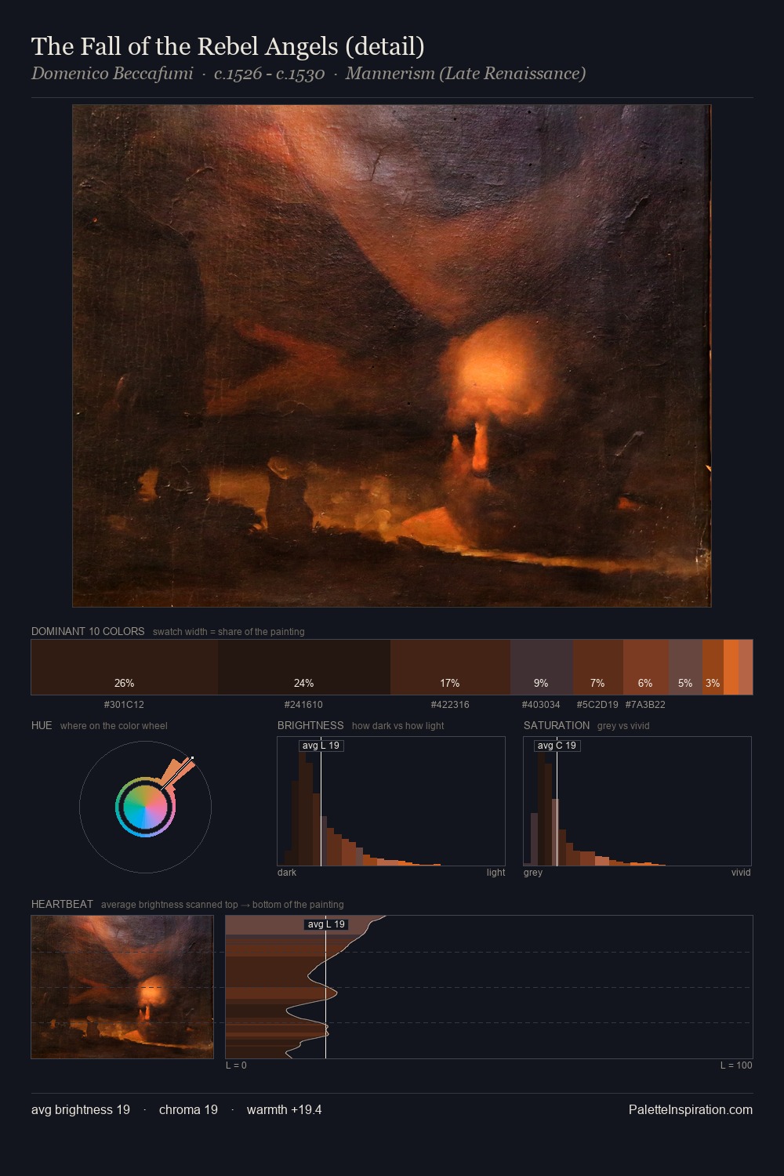
Task: Click the hex code #422316
Action: point(450,705)
